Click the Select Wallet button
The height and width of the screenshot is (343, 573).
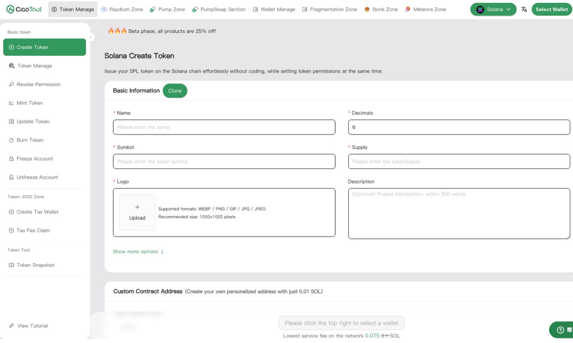tap(551, 9)
